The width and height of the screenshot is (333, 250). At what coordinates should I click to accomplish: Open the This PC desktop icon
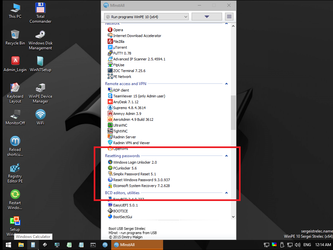pyautogui.click(x=15, y=11)
